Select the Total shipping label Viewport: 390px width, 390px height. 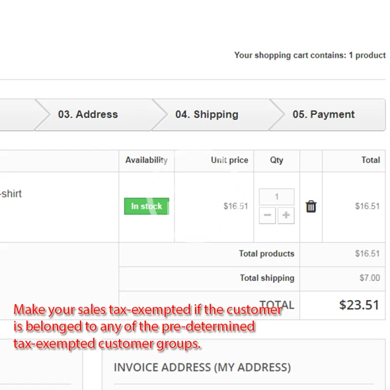coord(267,278)
